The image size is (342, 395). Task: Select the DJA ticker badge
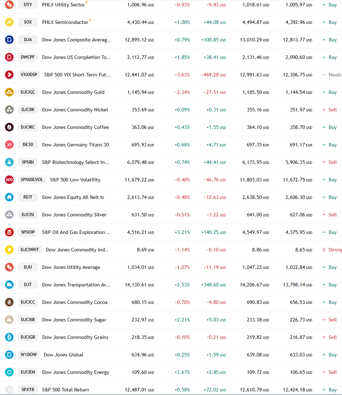(x=28, y=40)
